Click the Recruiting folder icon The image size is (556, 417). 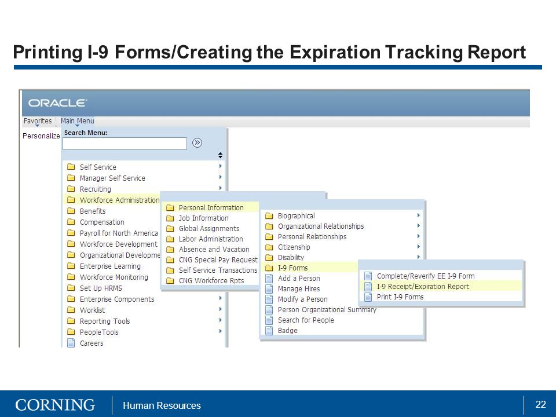(71, 189)
